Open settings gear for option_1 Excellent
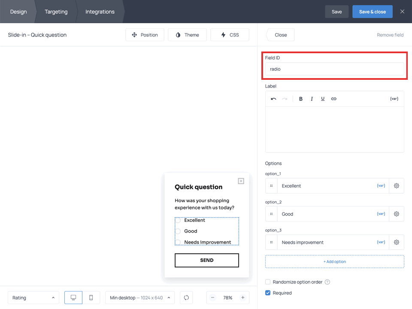Viewport: 412px width, 309px height. (396, 185)
